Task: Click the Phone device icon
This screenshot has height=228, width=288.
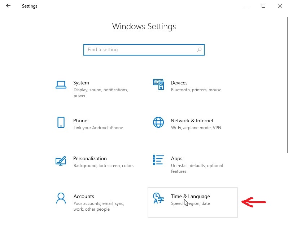Action: 61,122
